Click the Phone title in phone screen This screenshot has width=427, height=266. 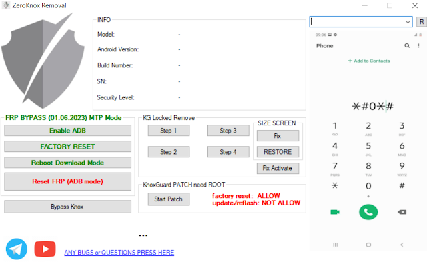click(325, 46)
